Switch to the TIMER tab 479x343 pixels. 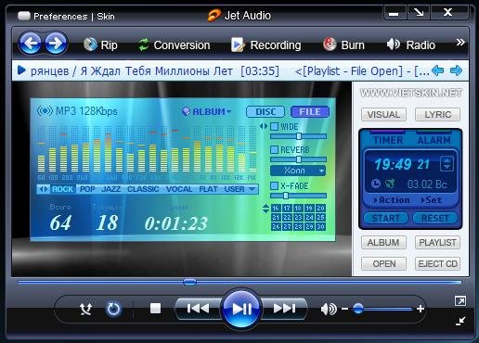coord(388,140)
